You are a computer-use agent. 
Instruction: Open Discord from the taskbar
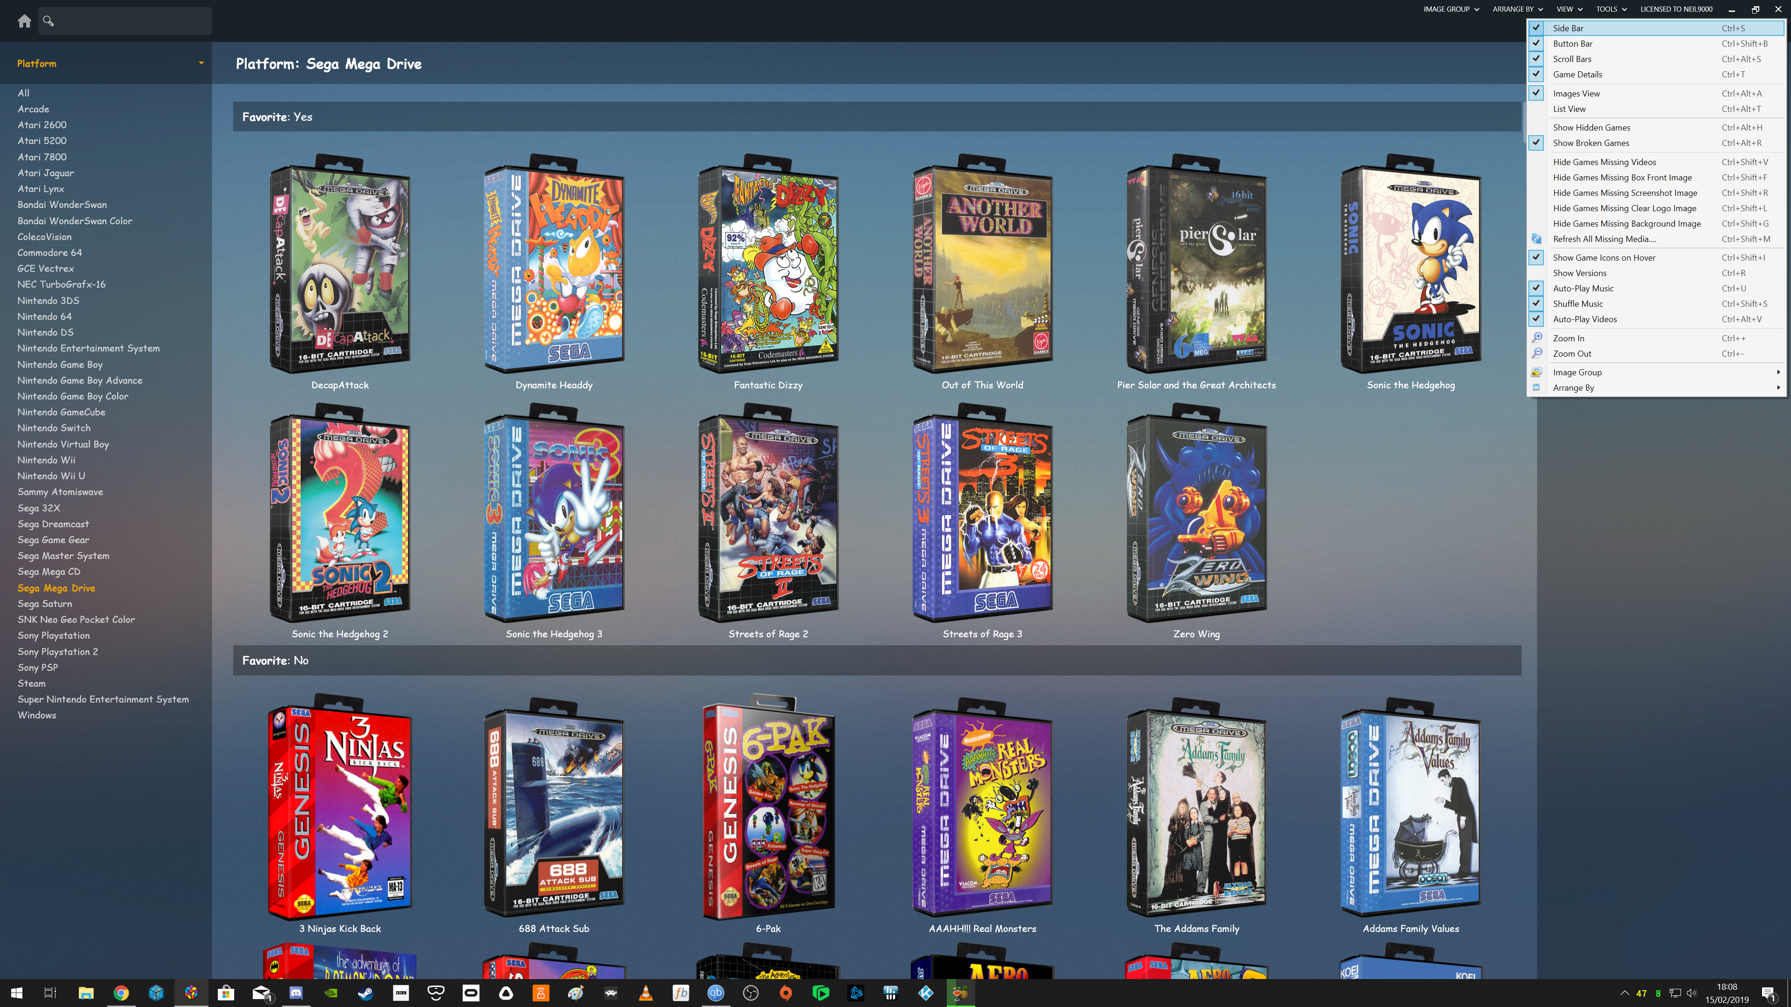[x=296, y=993]
